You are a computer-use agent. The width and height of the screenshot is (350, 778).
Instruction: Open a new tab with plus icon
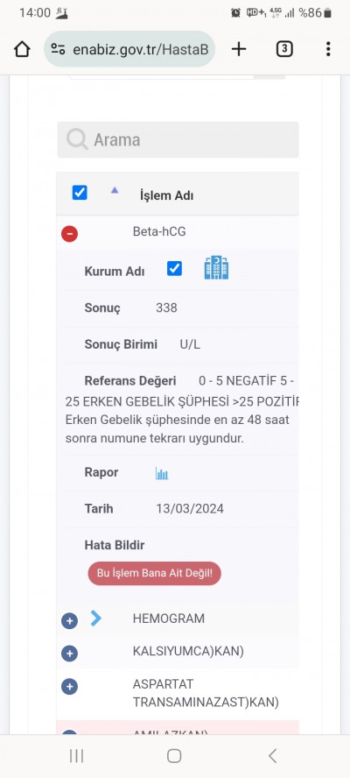pyautogui.click(x=239, y=49)
